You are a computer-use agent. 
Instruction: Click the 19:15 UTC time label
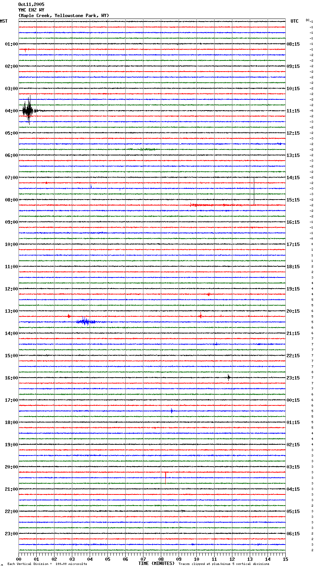click(x=293, y=289)
